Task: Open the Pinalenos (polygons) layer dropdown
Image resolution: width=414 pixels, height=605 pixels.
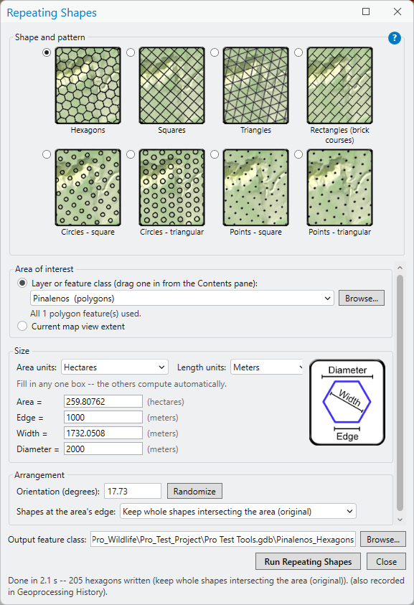Action: (x=182, y=299)
